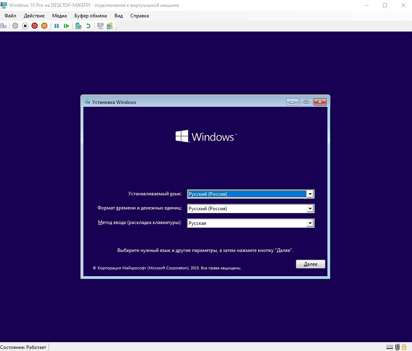Click the green Revert arrow icon
Screen dimensions: 412x351
[88, 26]
